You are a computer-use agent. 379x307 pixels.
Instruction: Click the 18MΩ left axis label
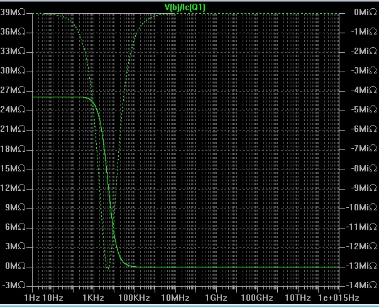13,149
